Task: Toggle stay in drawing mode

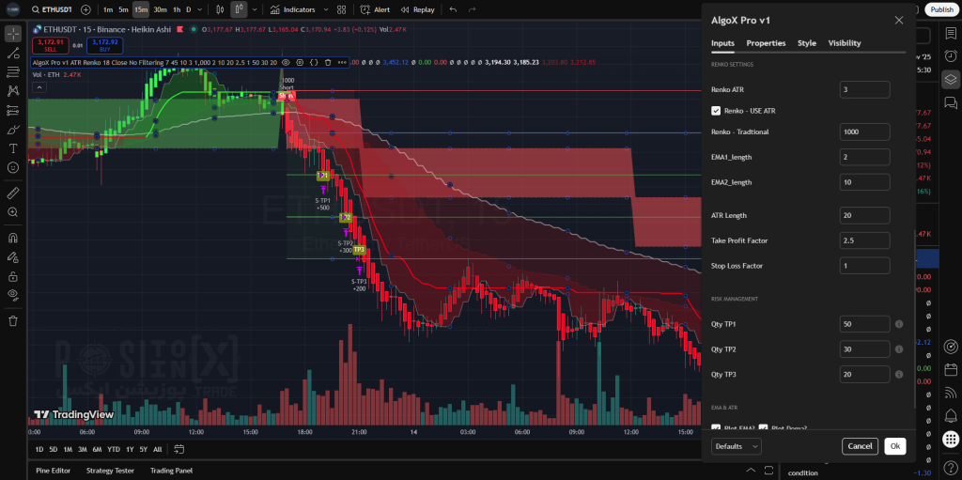Action: [x=13, y=256]
